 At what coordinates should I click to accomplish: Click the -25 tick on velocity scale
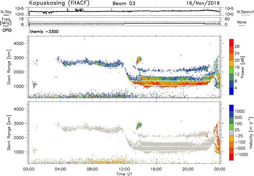tap(239, 136)
